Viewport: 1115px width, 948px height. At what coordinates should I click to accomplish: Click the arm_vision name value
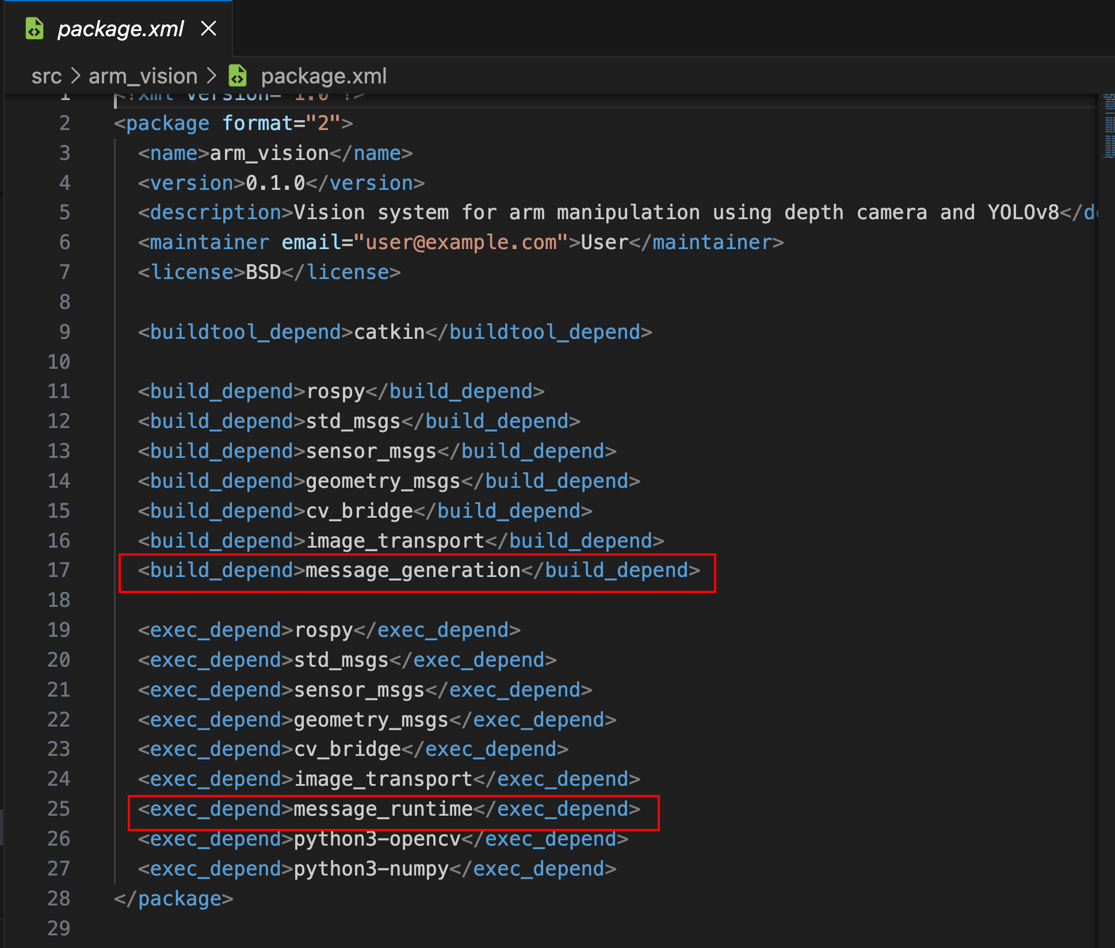[269, 153]
